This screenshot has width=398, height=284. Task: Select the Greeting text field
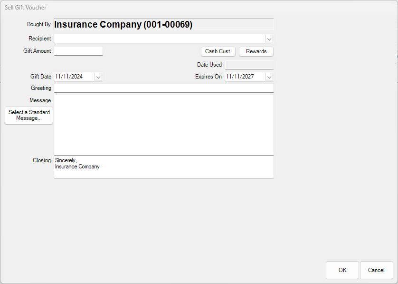click(x=163, y=88)
